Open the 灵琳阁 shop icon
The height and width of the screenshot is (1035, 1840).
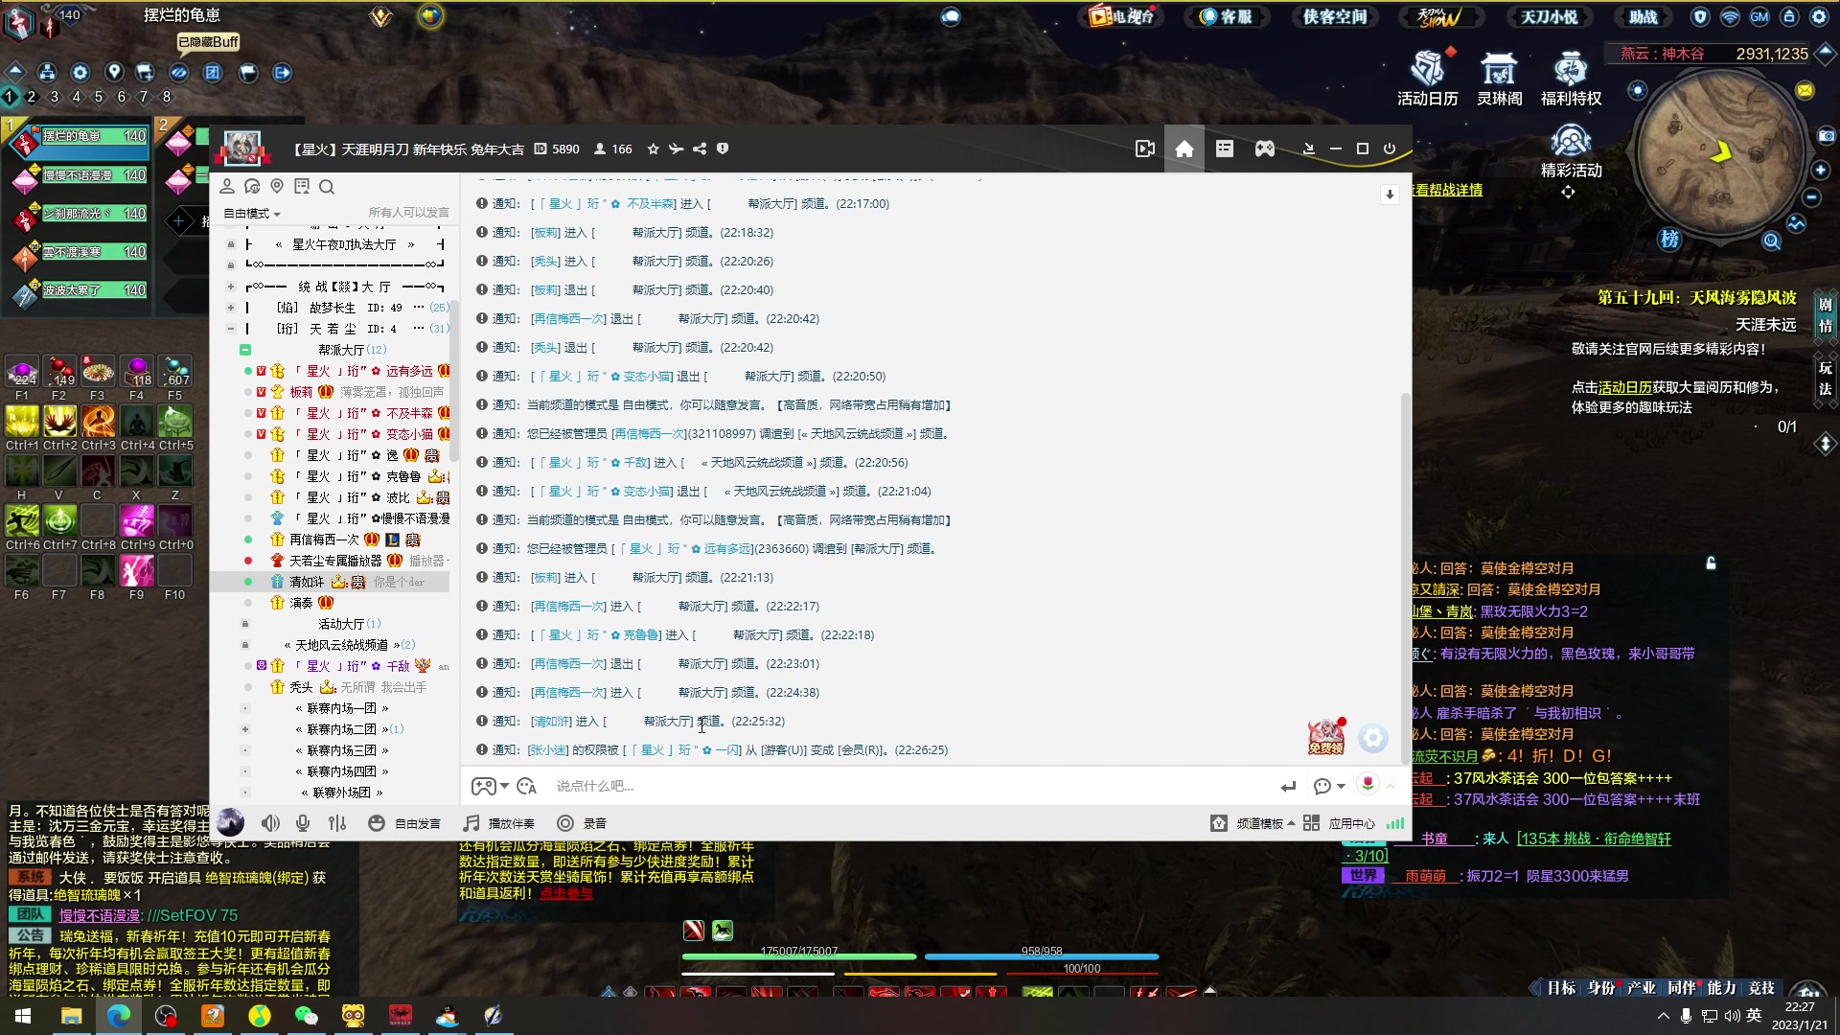pyautogui.click(x=1499, y=79)
